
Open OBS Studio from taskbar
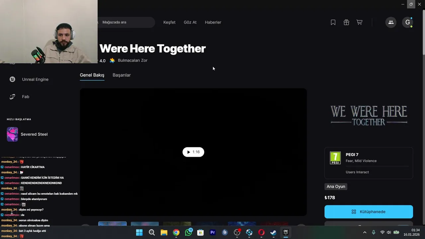(237, 232)
